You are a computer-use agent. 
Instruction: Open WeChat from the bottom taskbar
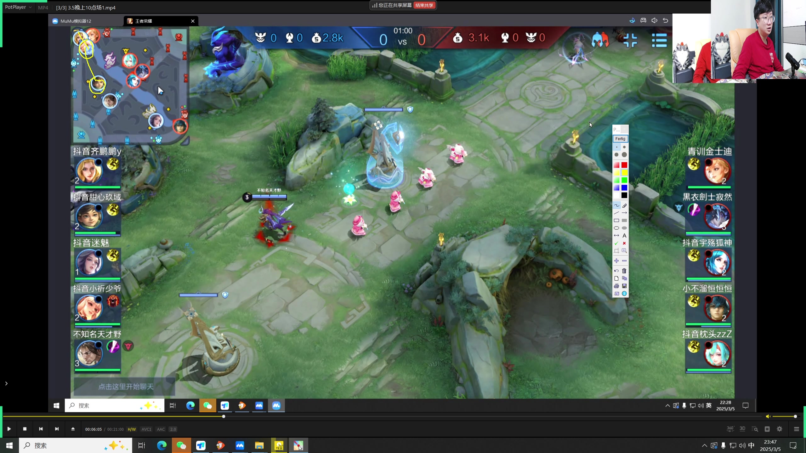tap(181, 445)
